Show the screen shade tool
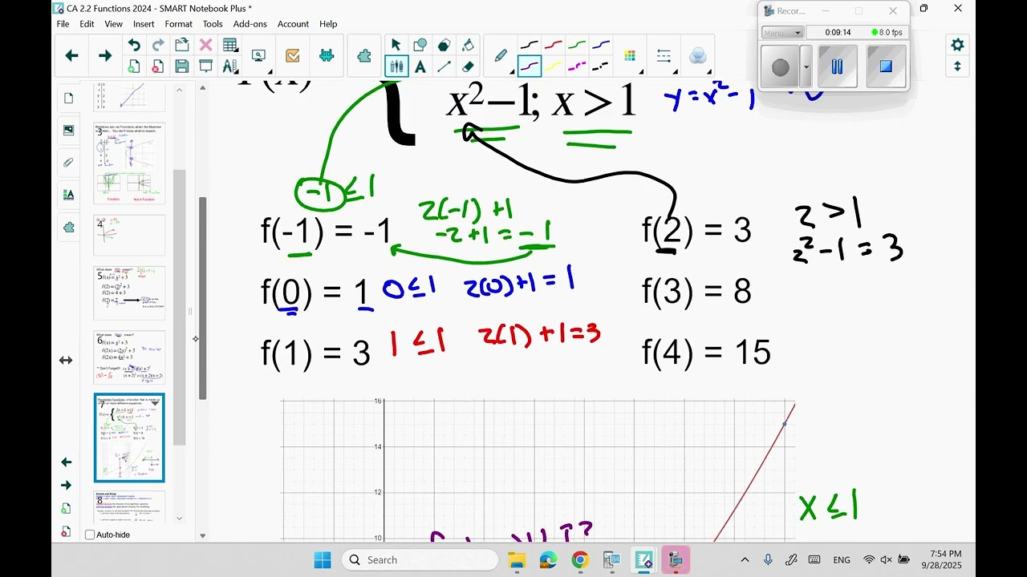Image resolution: width=1027 pixels, height=577 pixels. tap(206, 67)
